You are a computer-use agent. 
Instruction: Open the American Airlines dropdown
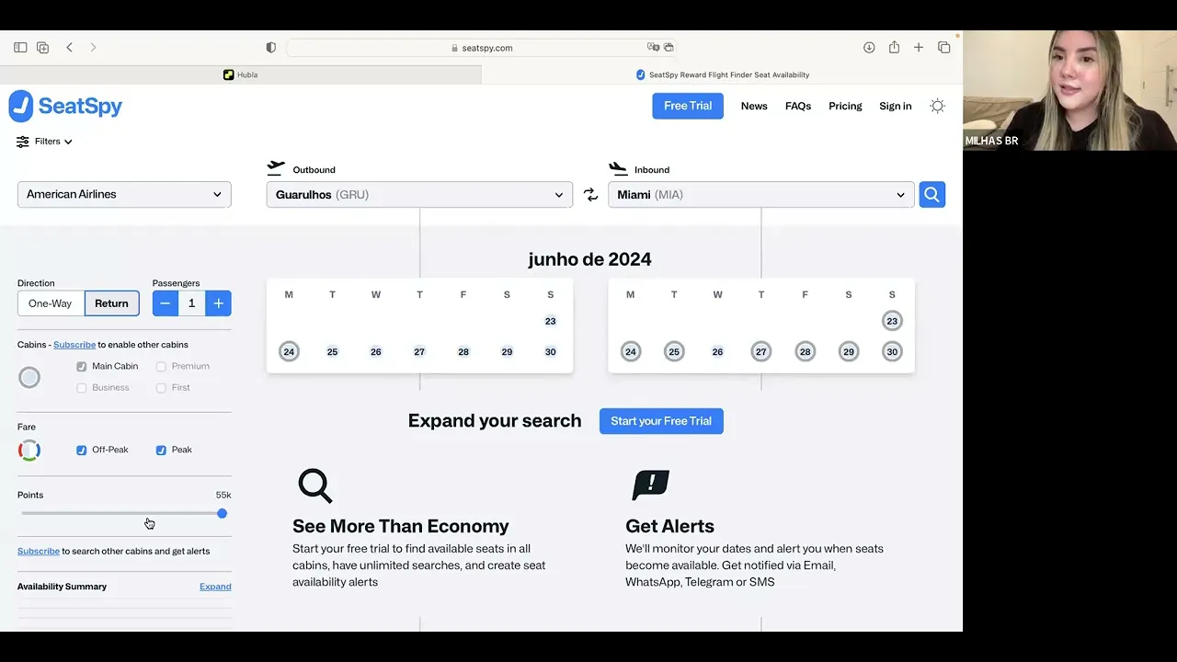pos(124,194)
